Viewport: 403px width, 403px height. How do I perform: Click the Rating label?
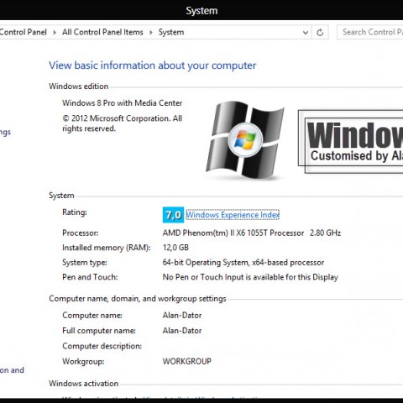click(x=75, y=212)
